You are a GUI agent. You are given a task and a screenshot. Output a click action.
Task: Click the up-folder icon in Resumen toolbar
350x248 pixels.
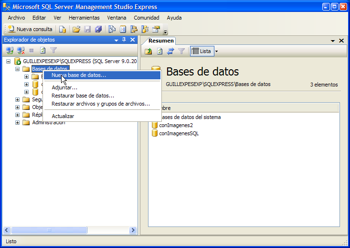[x=148, y=52]
